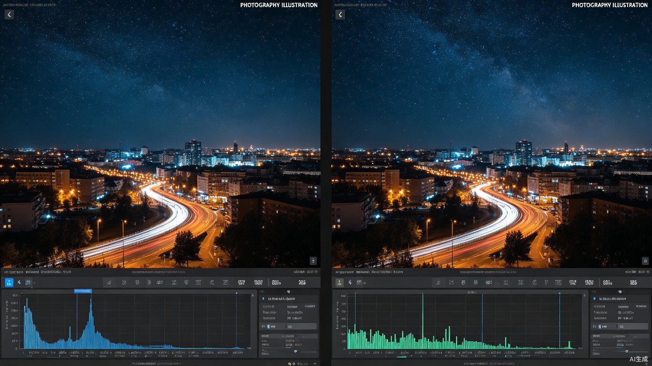Screen dimensions: 652x366
Task: Click the header row with blue square, left panel
Action: click(288, 299)
